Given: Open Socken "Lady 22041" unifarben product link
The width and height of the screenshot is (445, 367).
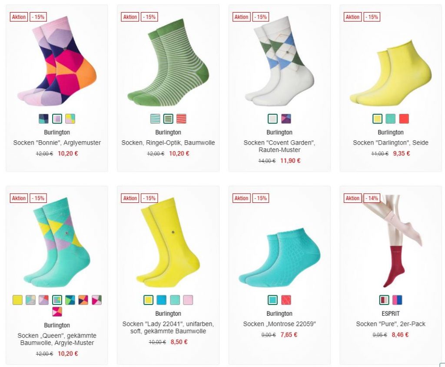Looking at the screenshot, I should click(168, 327).
